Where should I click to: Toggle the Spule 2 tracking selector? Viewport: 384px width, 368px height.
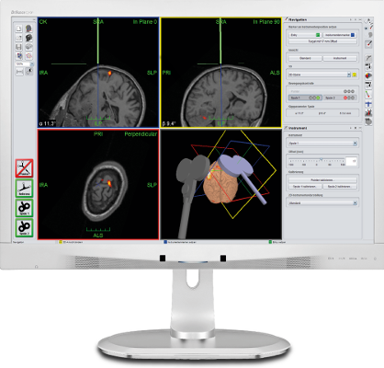click(x=339, y=98)
